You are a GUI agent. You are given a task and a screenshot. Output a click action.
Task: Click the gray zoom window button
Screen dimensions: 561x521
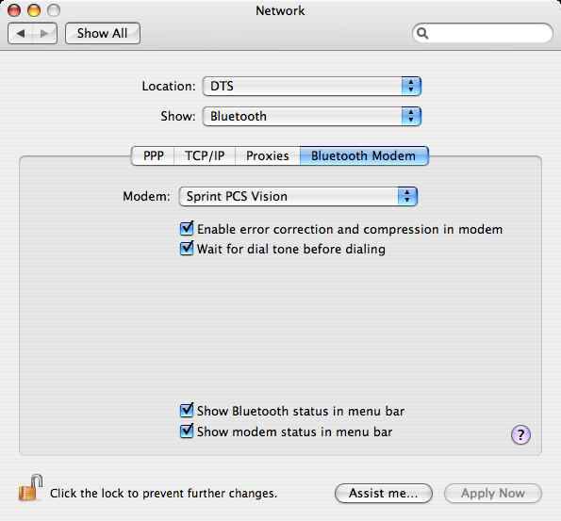tap(54, 10)
